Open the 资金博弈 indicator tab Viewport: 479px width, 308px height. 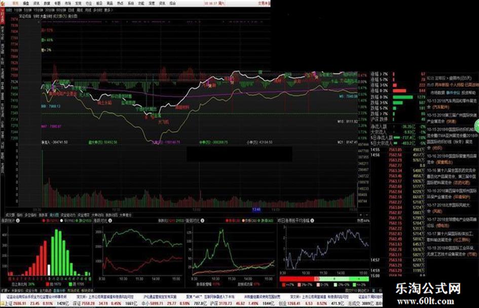click(x=84, y=215)
